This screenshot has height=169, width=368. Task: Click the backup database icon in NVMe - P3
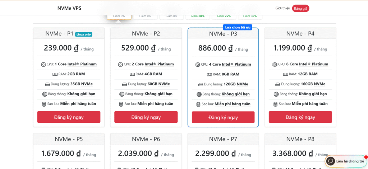[199, 104]
